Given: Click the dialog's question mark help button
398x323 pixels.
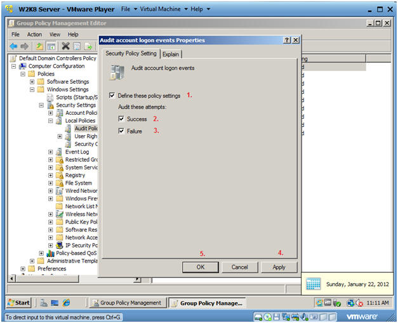Looking at the screenshot, I should click(287, 40).
